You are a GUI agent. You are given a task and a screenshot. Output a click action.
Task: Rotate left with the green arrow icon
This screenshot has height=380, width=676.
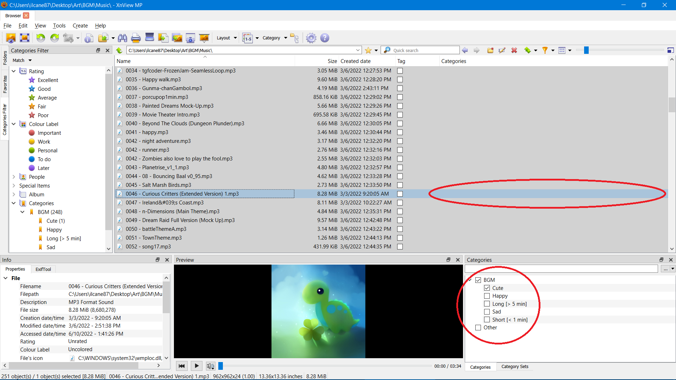(41, 38)
